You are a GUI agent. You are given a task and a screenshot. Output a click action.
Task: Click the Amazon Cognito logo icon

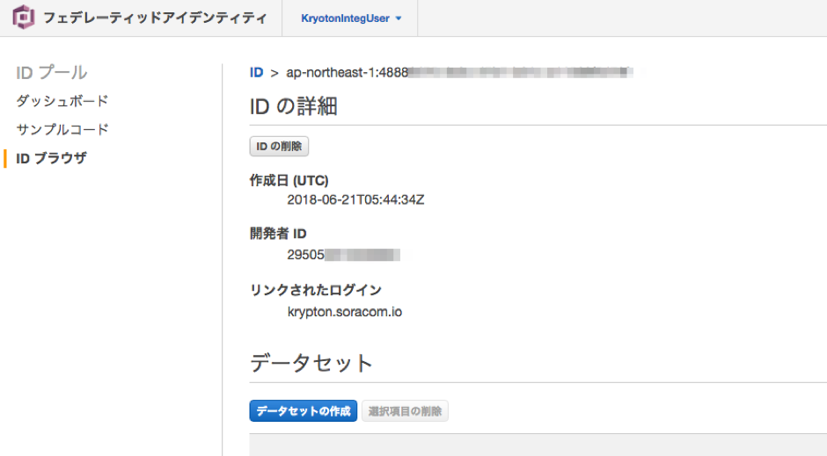tap(24, 18)
